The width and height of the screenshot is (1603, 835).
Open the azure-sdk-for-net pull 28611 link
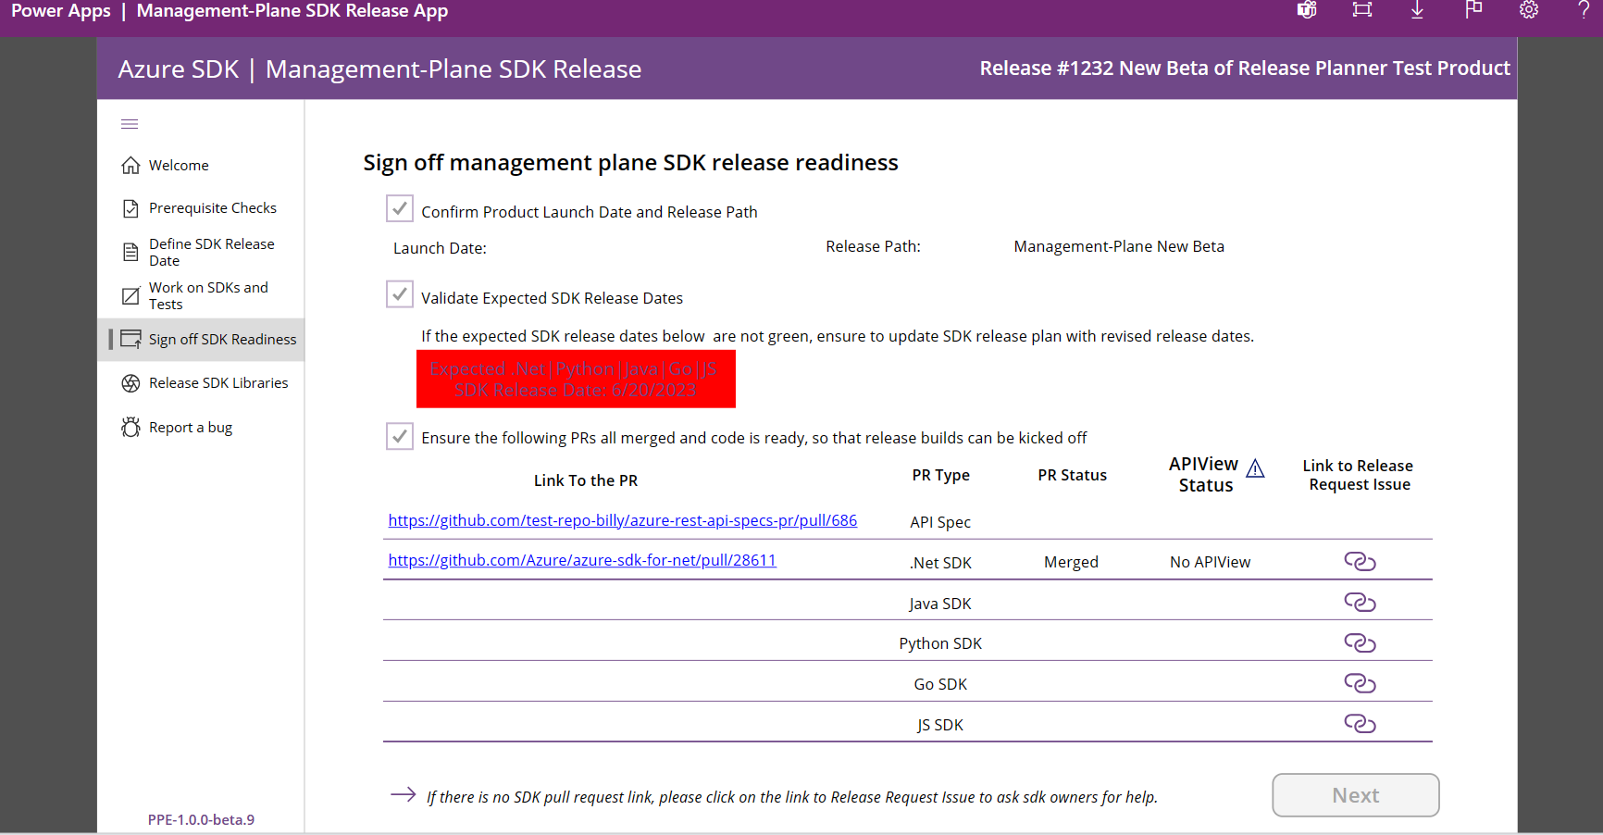582,560
